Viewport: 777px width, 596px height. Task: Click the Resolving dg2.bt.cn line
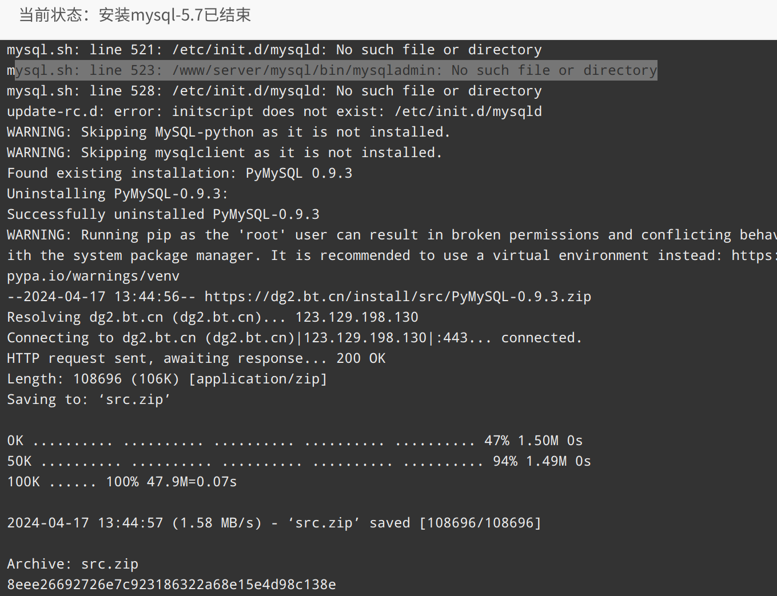(213, 317)
